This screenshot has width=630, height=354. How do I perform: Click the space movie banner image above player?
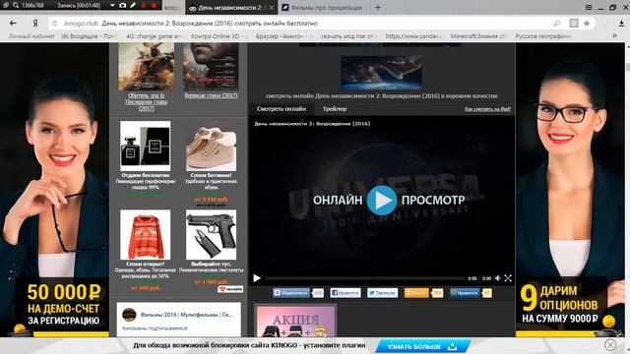381,72
